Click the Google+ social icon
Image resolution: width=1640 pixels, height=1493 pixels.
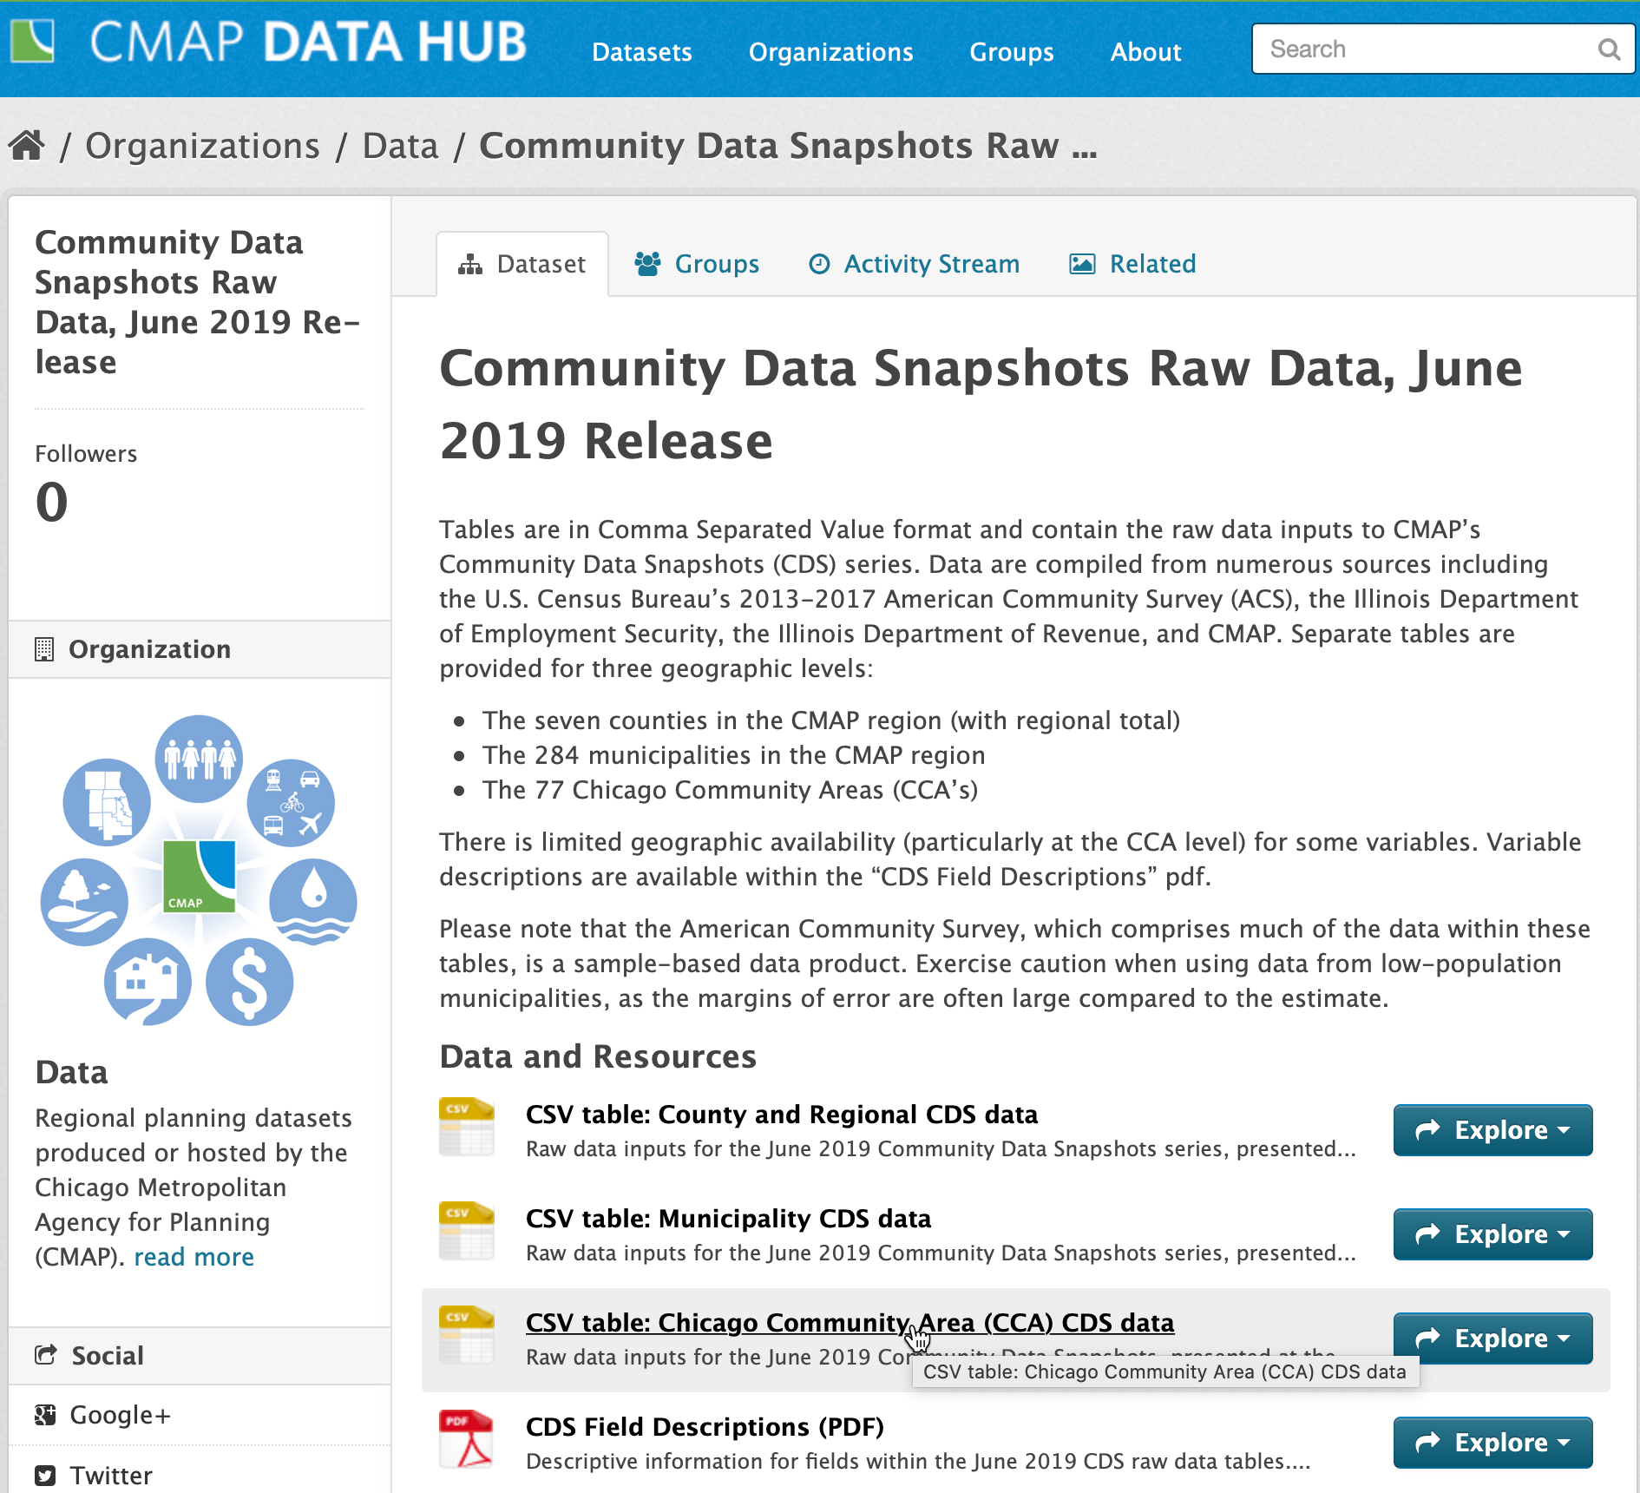(45, 1415)
